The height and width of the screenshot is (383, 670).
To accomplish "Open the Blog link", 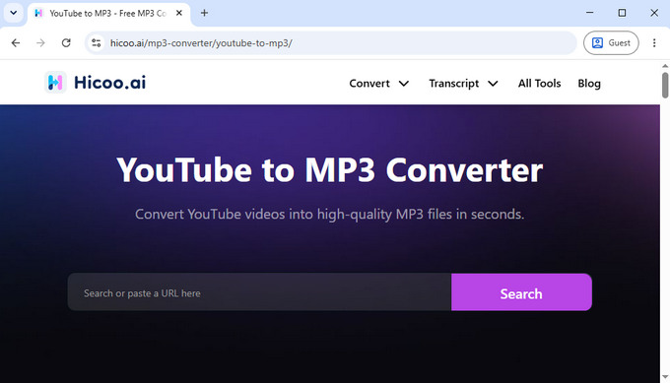I will click(589, 84).
